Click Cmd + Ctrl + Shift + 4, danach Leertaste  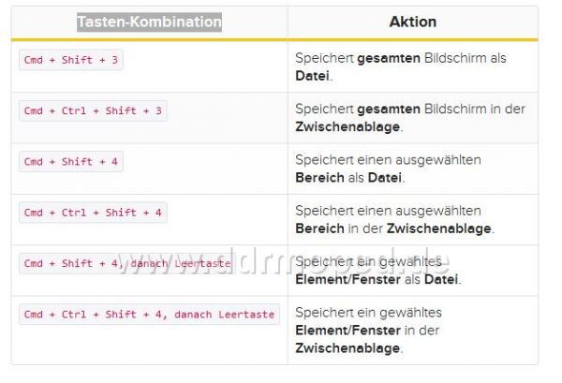click(x=149, y=315)
